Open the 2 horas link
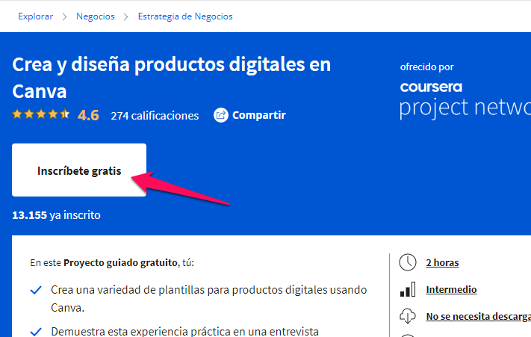 point(442,262)
